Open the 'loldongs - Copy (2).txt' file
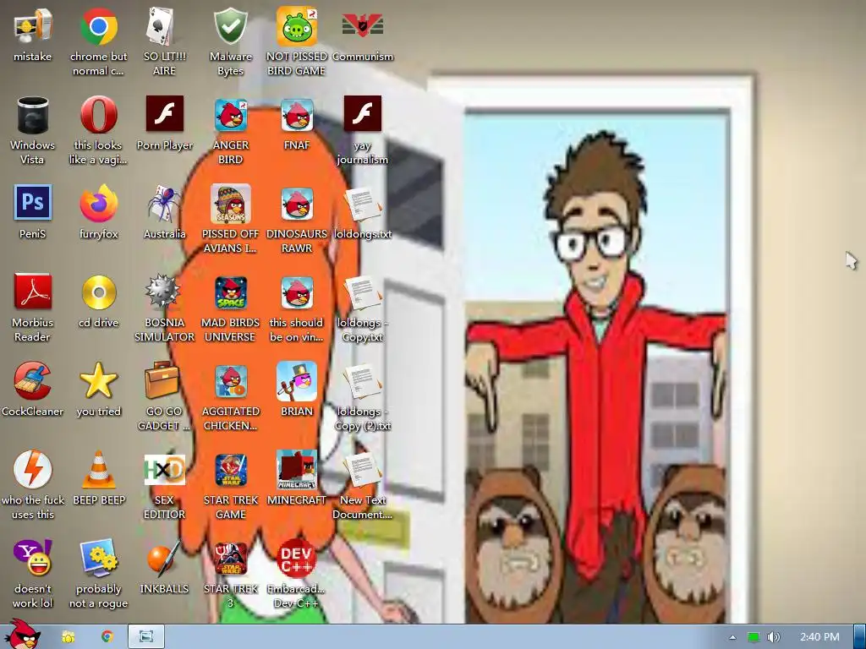The width and height of the screenshot is (866, 649). (x=362, y=383)
